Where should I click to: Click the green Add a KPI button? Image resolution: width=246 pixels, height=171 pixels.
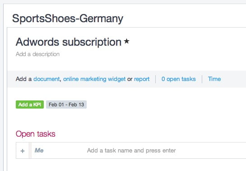[x=30, y=104]
